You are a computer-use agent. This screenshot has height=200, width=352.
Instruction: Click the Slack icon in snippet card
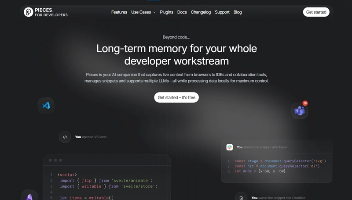(229, 147)
